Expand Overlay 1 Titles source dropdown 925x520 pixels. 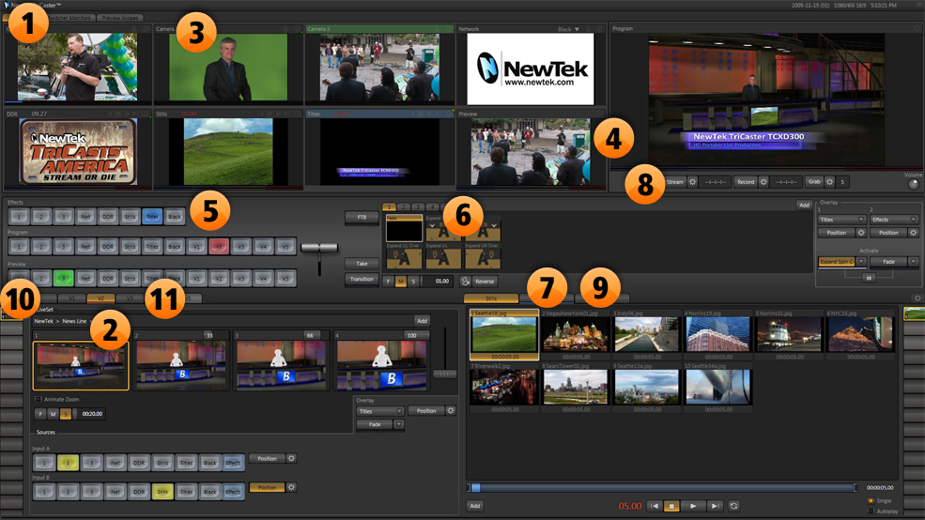pyautogui.click(x=842, y=220)
